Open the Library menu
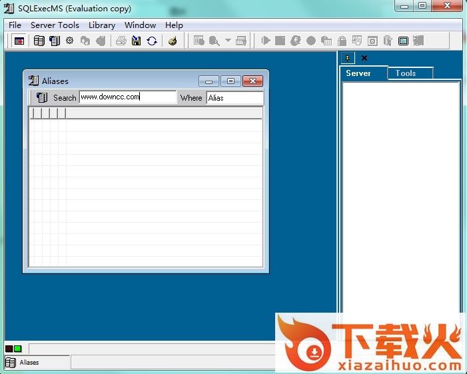Screen dimensions: 467x374 point(102,25)
